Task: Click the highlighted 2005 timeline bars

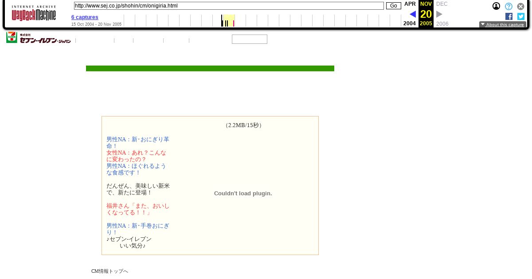Action: tap(229, 21)
